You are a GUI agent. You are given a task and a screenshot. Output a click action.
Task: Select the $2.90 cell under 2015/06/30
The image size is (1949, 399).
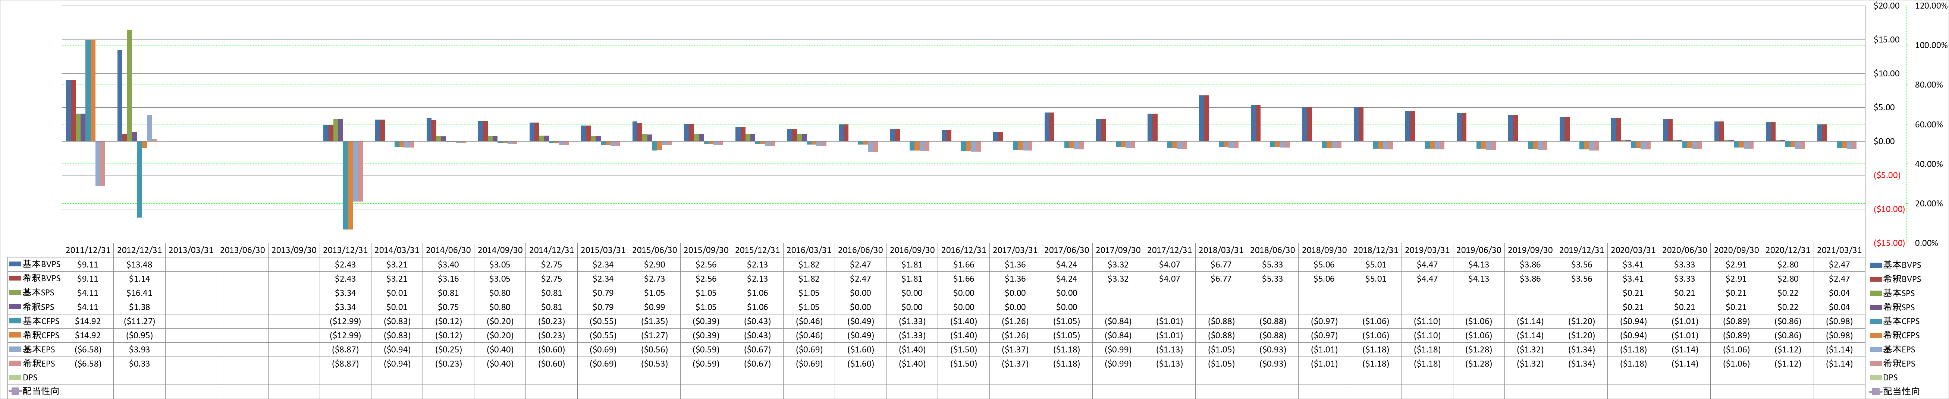tap(655, 265)
